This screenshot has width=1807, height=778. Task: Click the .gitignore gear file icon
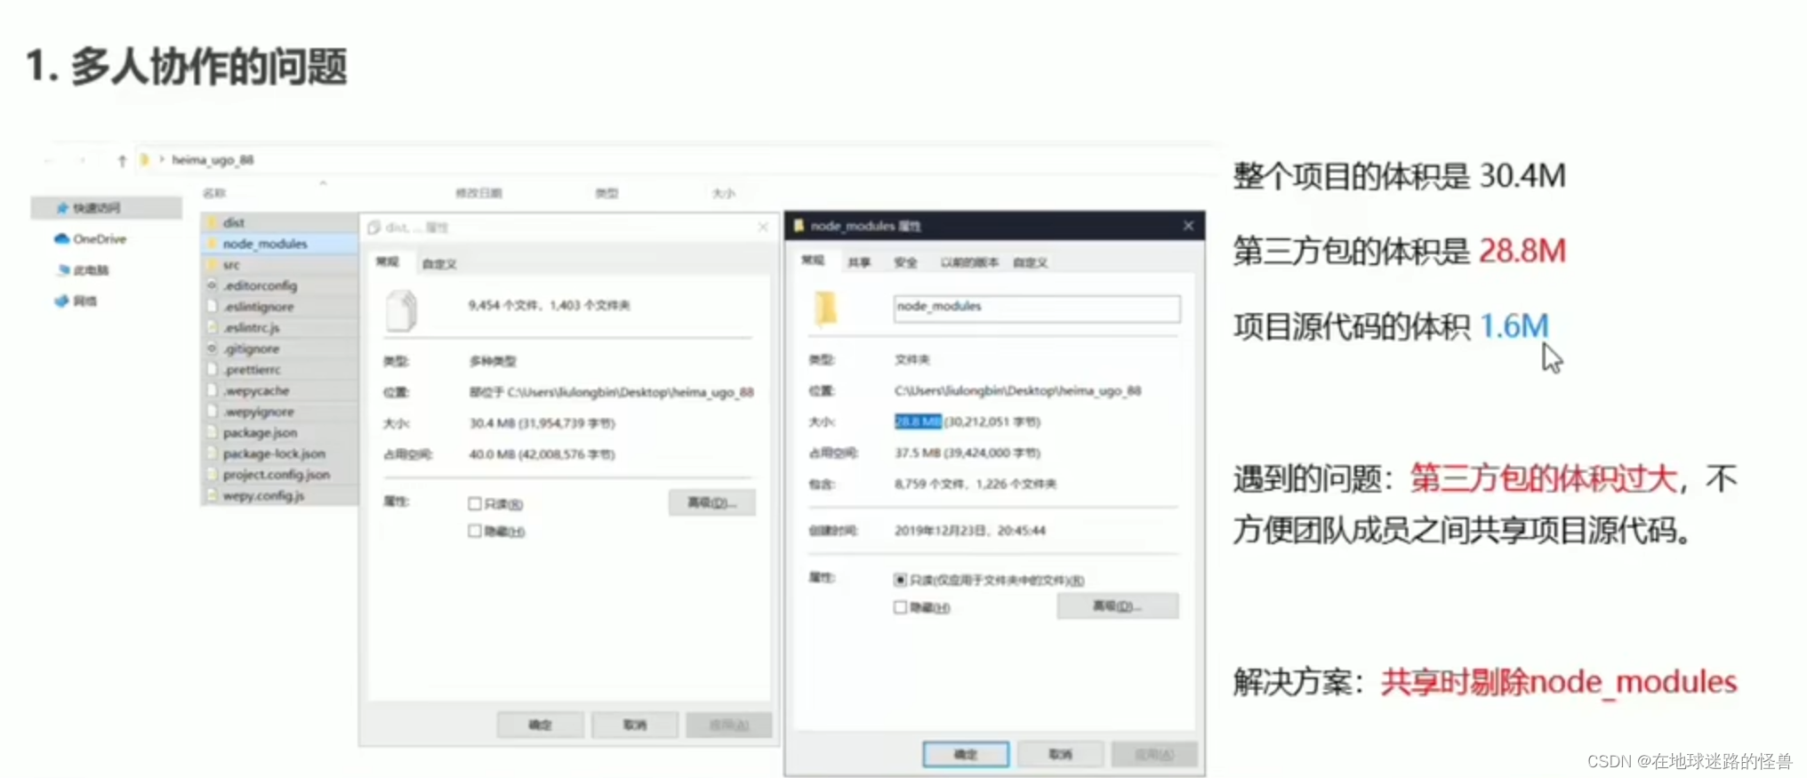pyautogui.click(x=212, y=349)
